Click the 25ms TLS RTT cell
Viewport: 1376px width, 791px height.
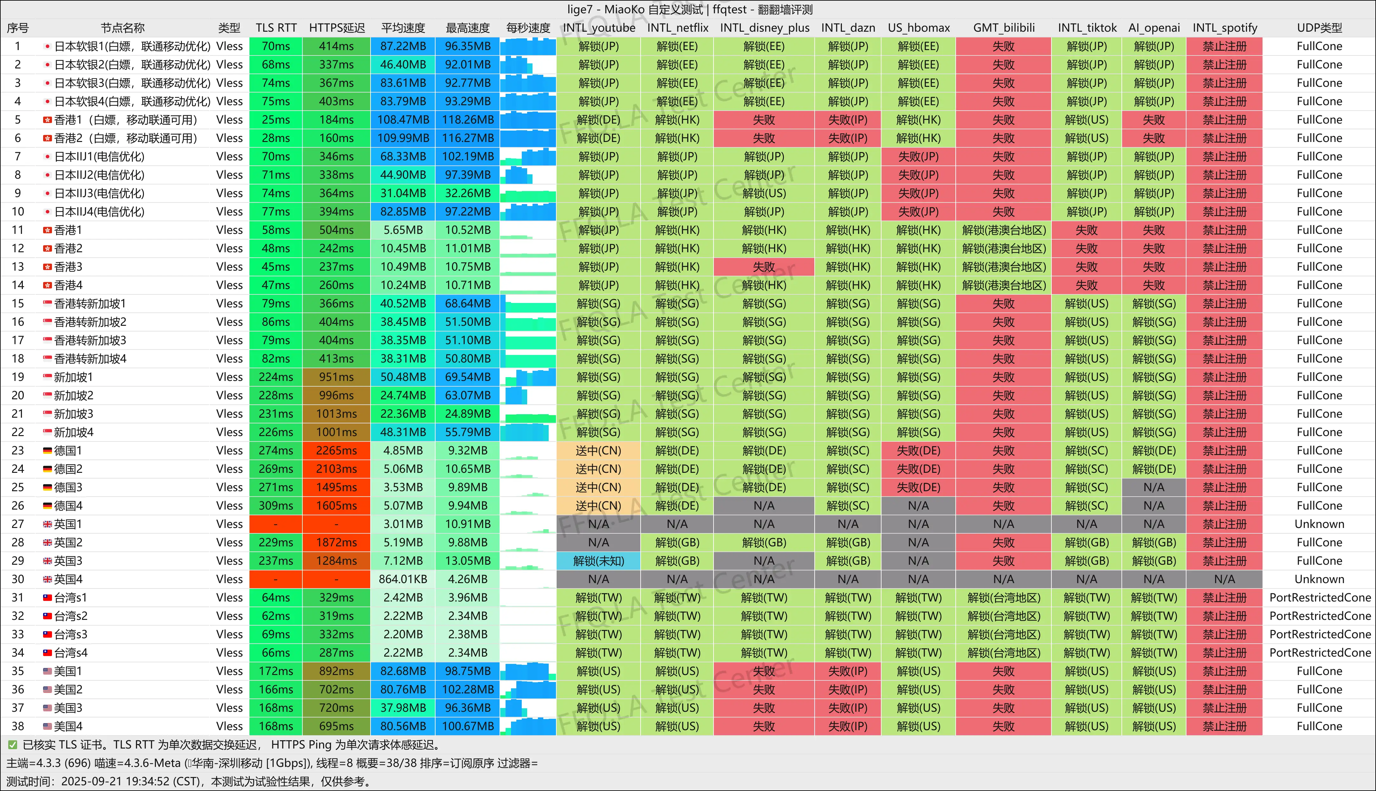tap(276, 120)
